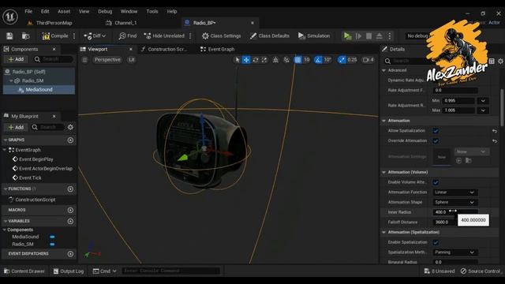505x284 pixels.
Task: Switch to Construction Script tab
Action: pos(163,49)
